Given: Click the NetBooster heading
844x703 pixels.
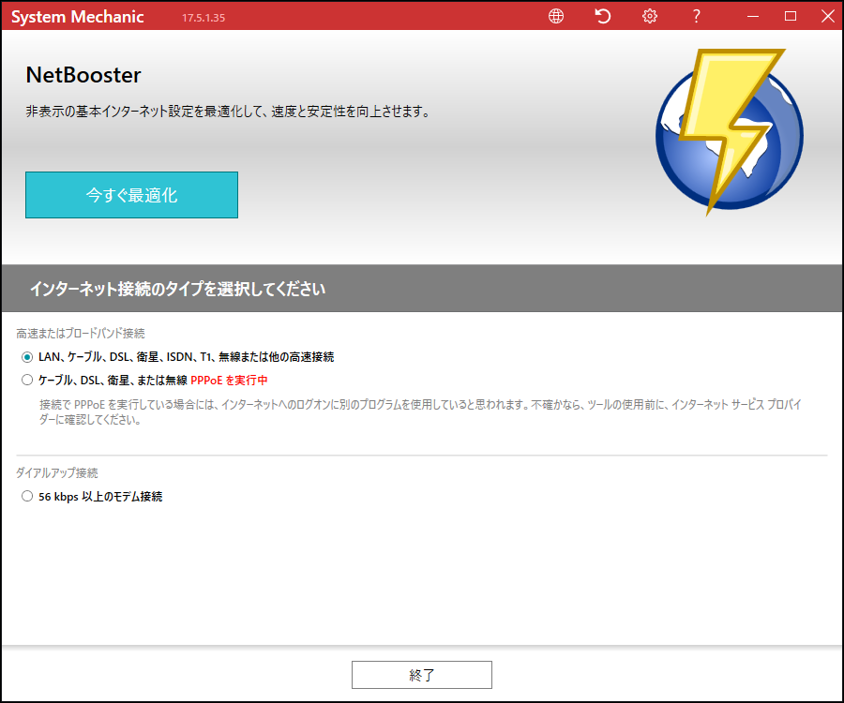Looking at the screenshot, I should [x=83, y=75].
